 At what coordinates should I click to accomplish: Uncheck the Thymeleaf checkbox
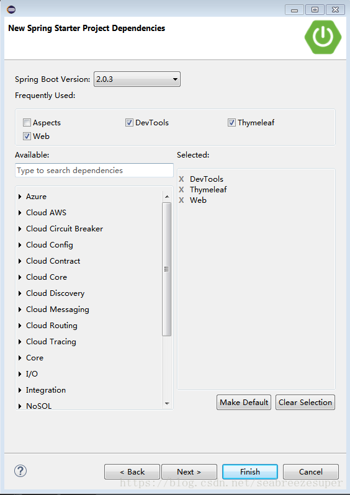click(231, 122)
